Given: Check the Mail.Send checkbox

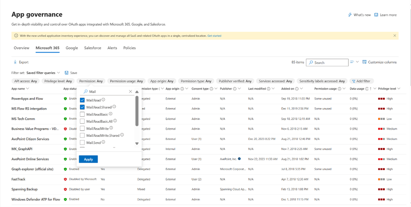Looking at the screenshot, I should 82,143.
